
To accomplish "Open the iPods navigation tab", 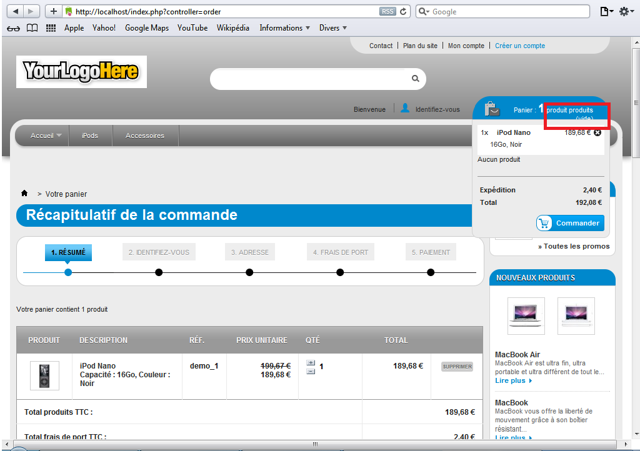I will tap(90, 136).
